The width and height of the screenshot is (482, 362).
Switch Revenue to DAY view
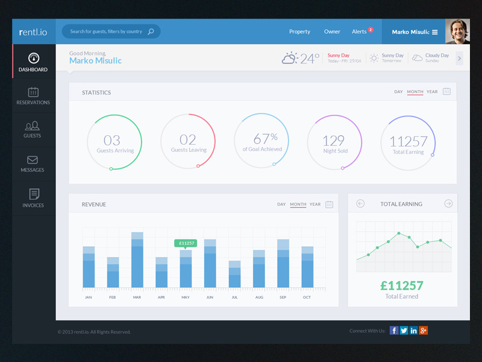(x=281, y=205)
